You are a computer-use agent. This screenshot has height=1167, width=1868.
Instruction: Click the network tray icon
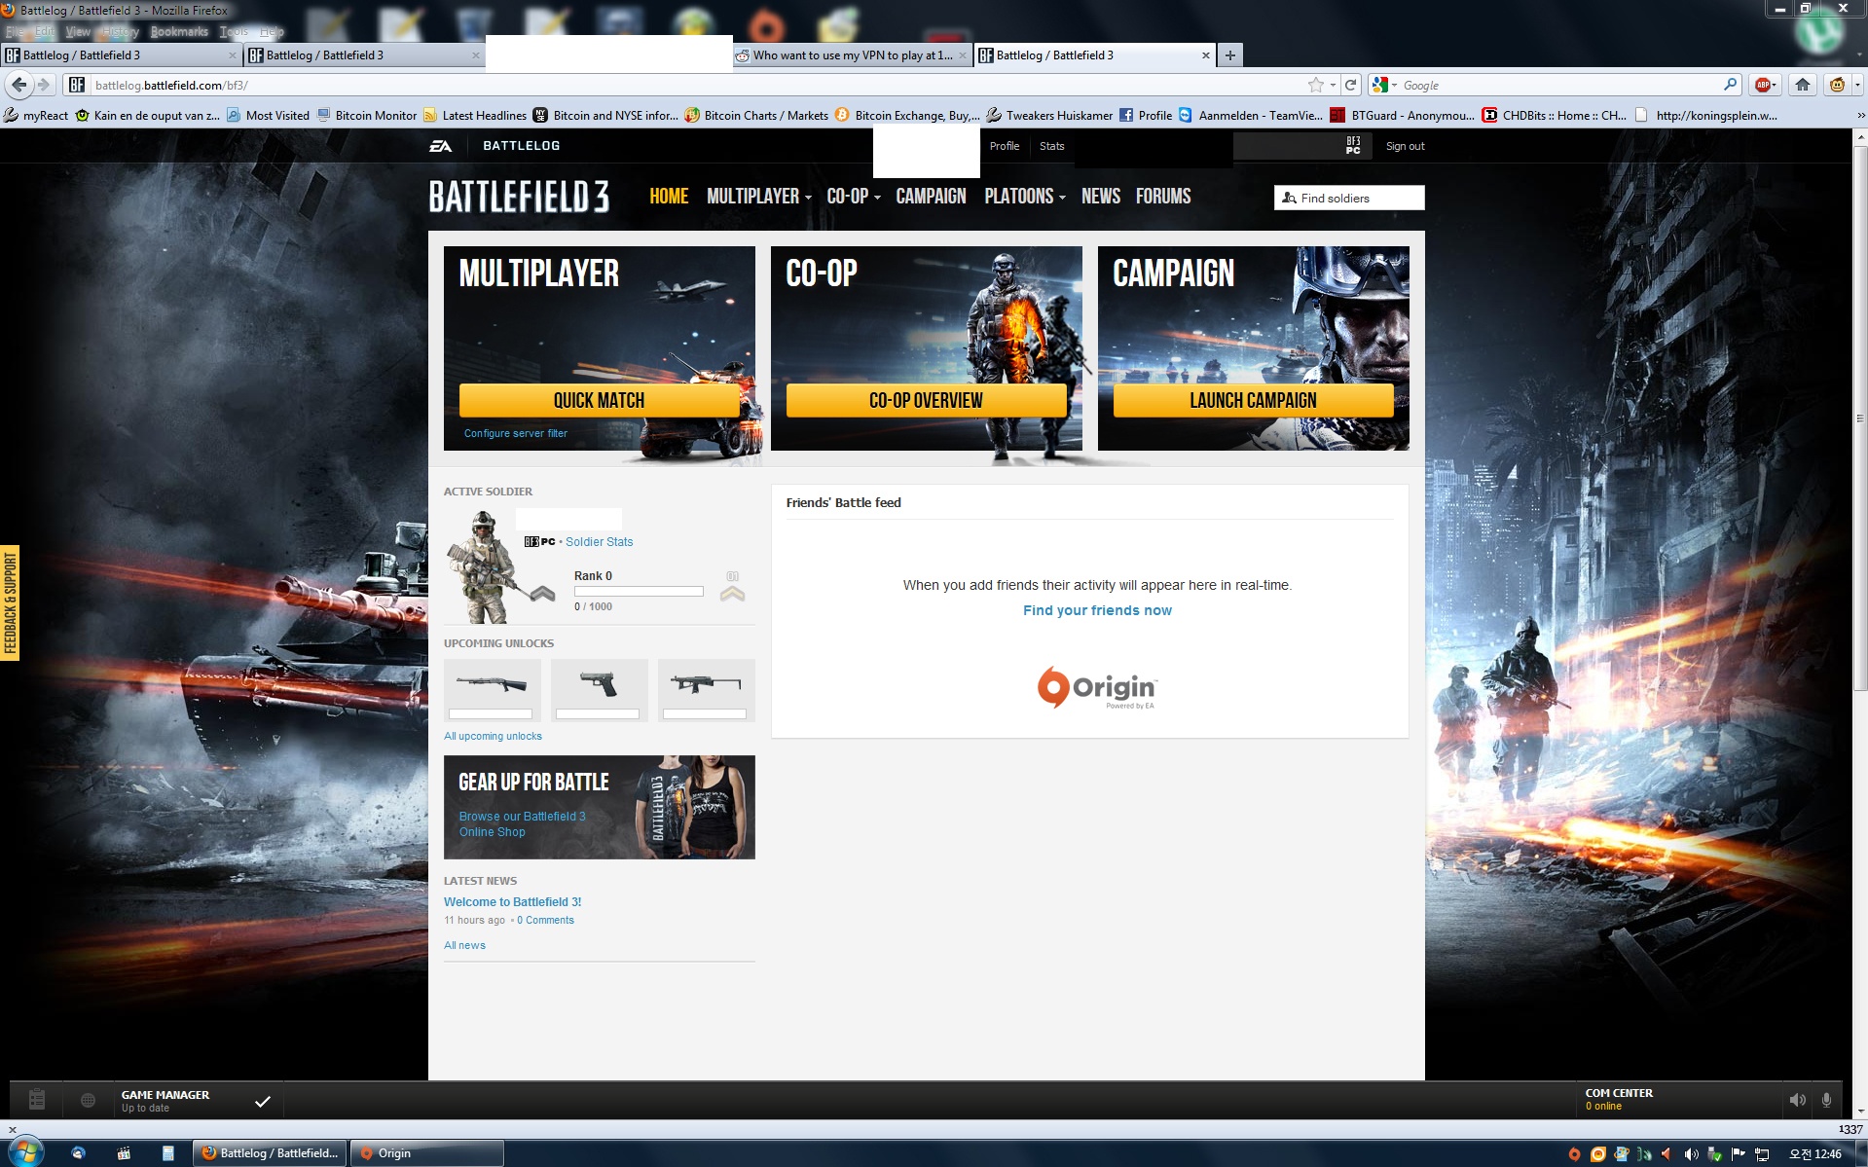coord(1762,1154)
